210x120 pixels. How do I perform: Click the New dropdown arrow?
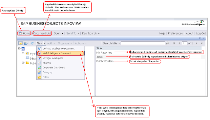[x=45, y=43]
